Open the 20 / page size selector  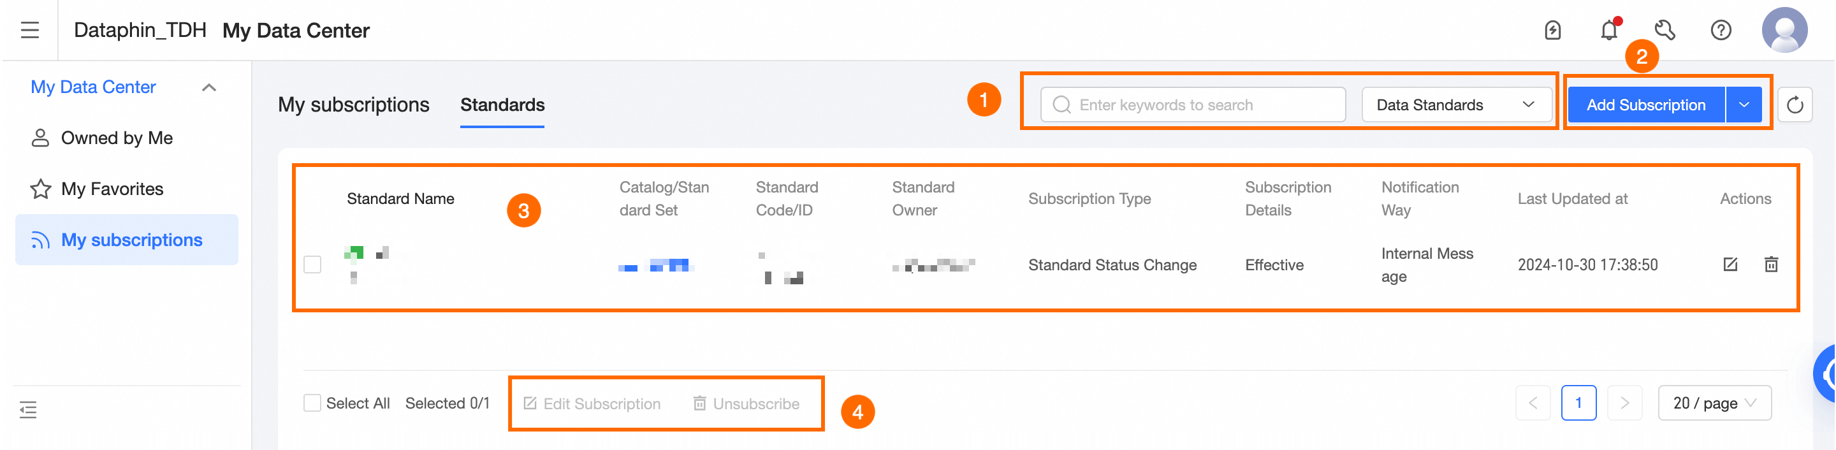[1714, 403]
